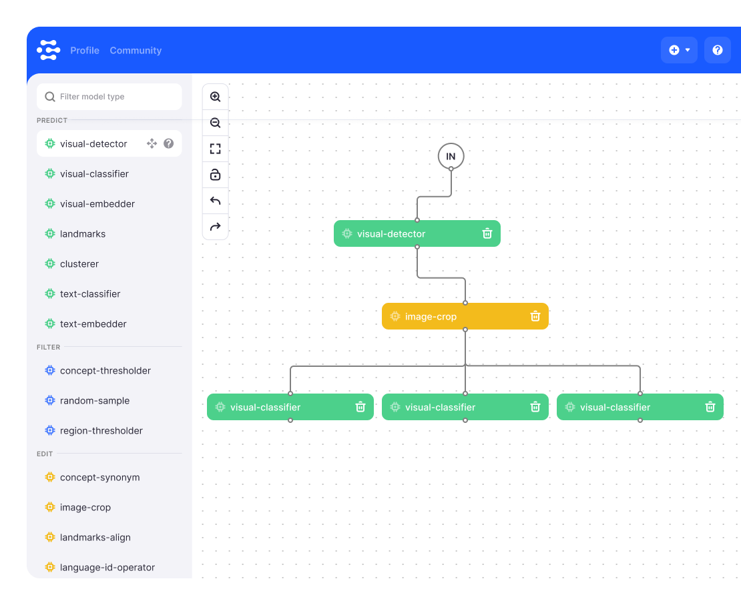
Task: Select concept-thresholder from the Filter list
Action: click(x=105, y=371)
